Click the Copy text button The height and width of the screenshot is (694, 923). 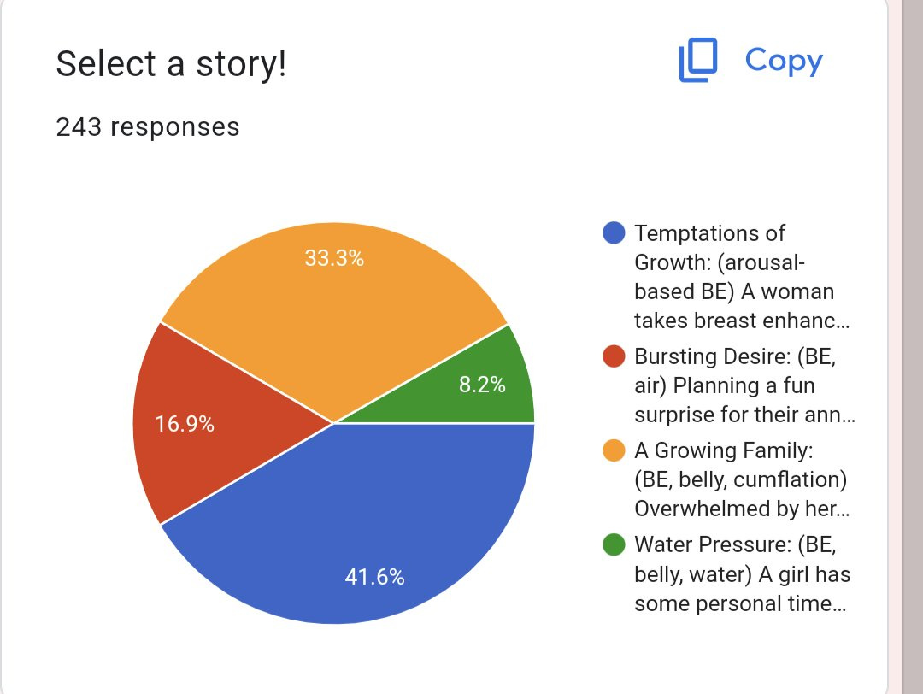click(x=784, y=61)
